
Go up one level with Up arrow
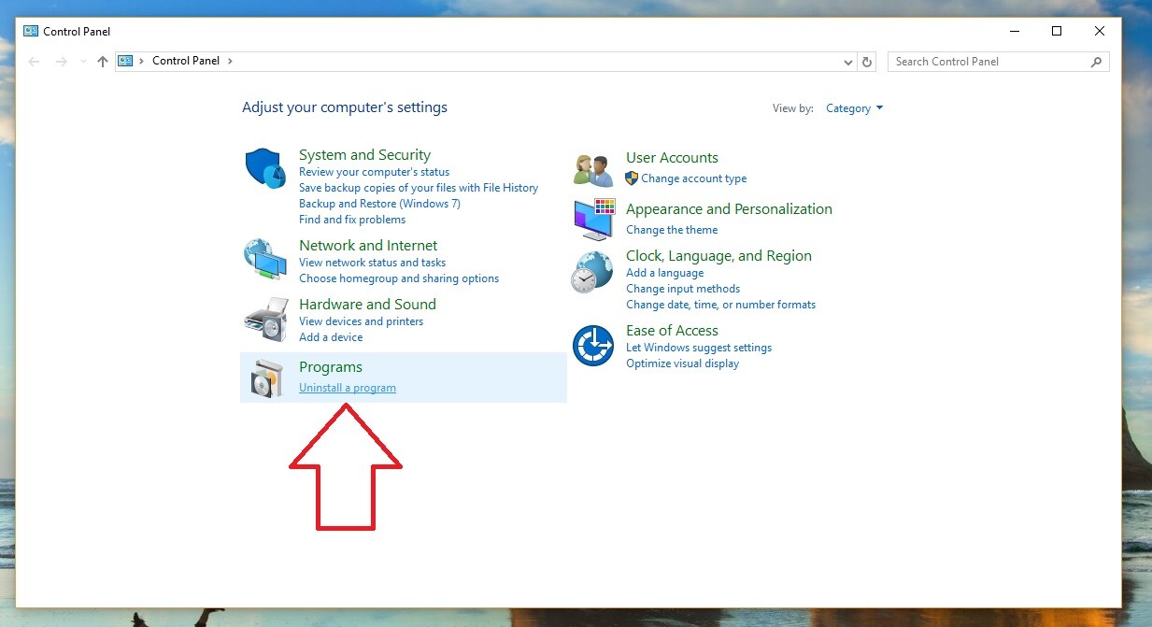pyautogui.click(x=103, y=62)
